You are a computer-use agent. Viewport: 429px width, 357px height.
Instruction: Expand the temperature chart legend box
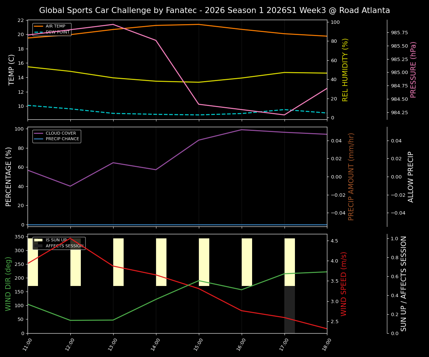tap(51, 29)
